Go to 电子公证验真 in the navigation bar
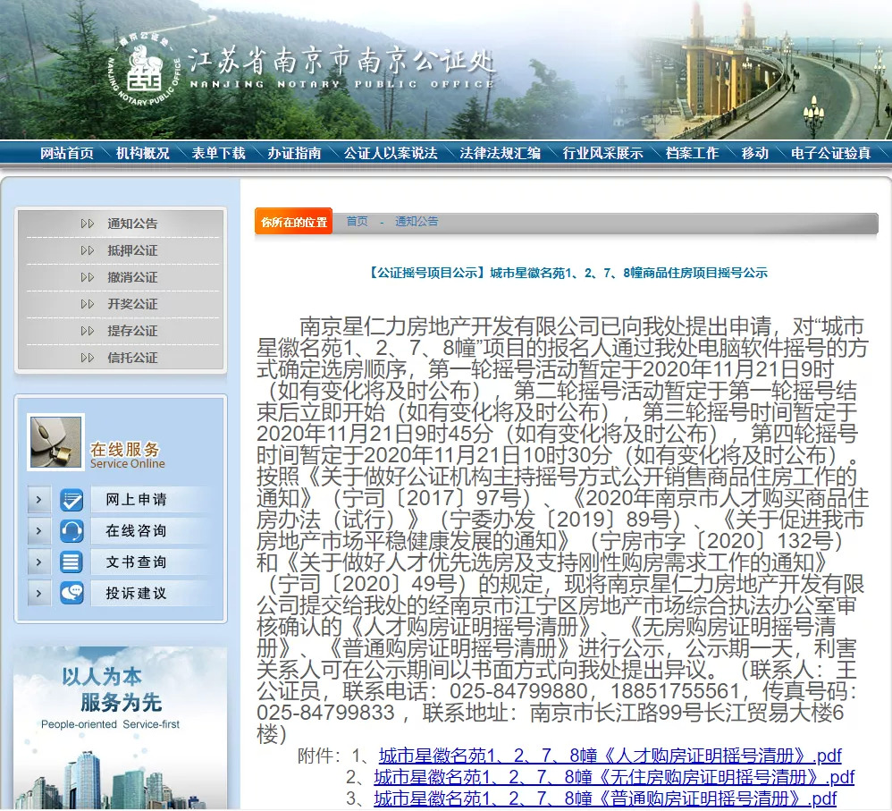This screenshot has height=811, width=892. (830, 153)
